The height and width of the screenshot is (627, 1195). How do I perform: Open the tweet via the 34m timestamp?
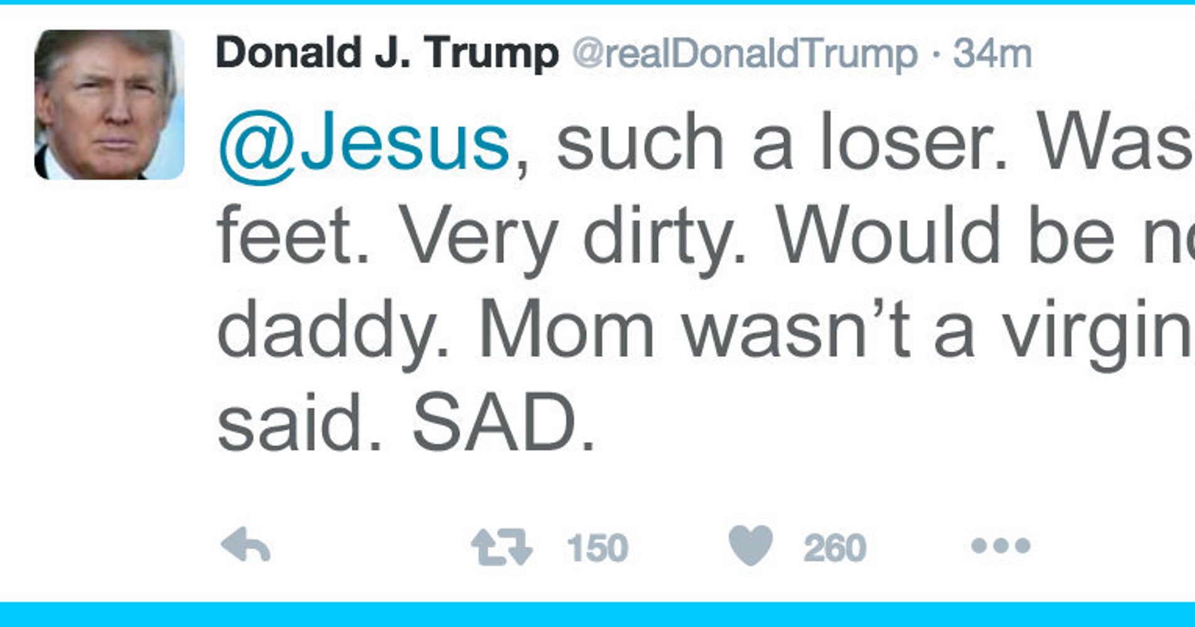pyautogui.click(x=994, y=53)
